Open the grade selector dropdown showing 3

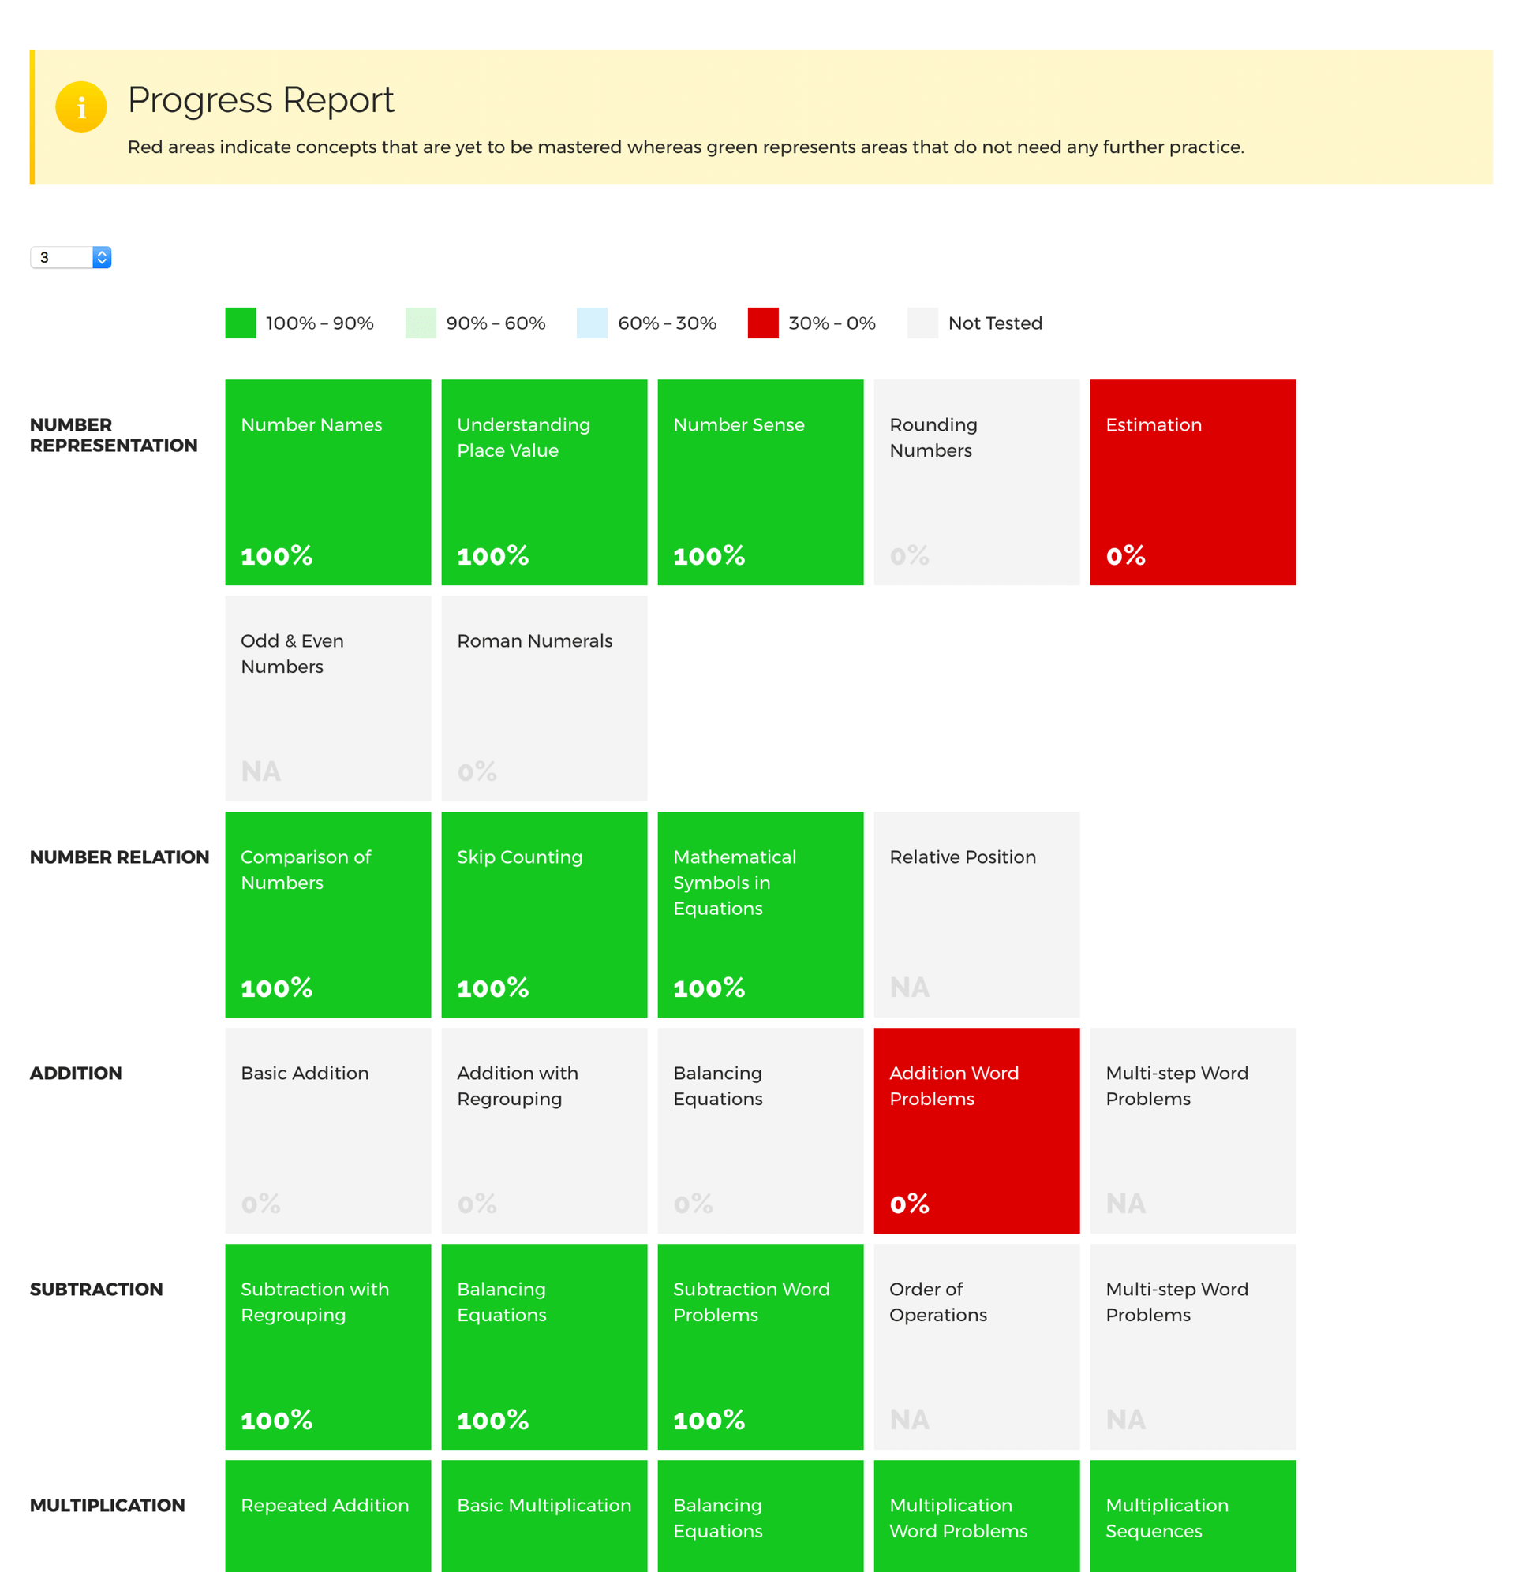tap(70, 257)
